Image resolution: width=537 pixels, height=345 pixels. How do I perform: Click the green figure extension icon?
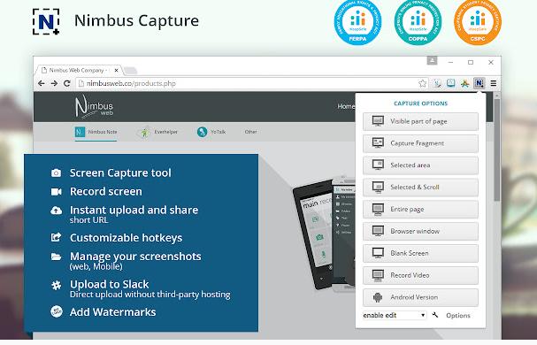pos(464,83)
